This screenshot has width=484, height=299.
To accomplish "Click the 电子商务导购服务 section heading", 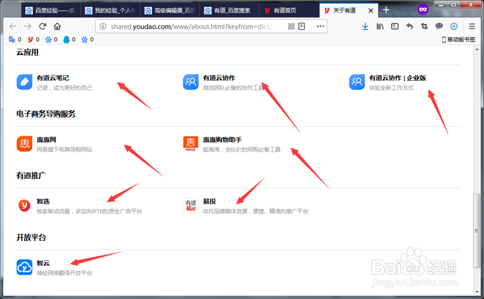I will [x=46, y=114].
